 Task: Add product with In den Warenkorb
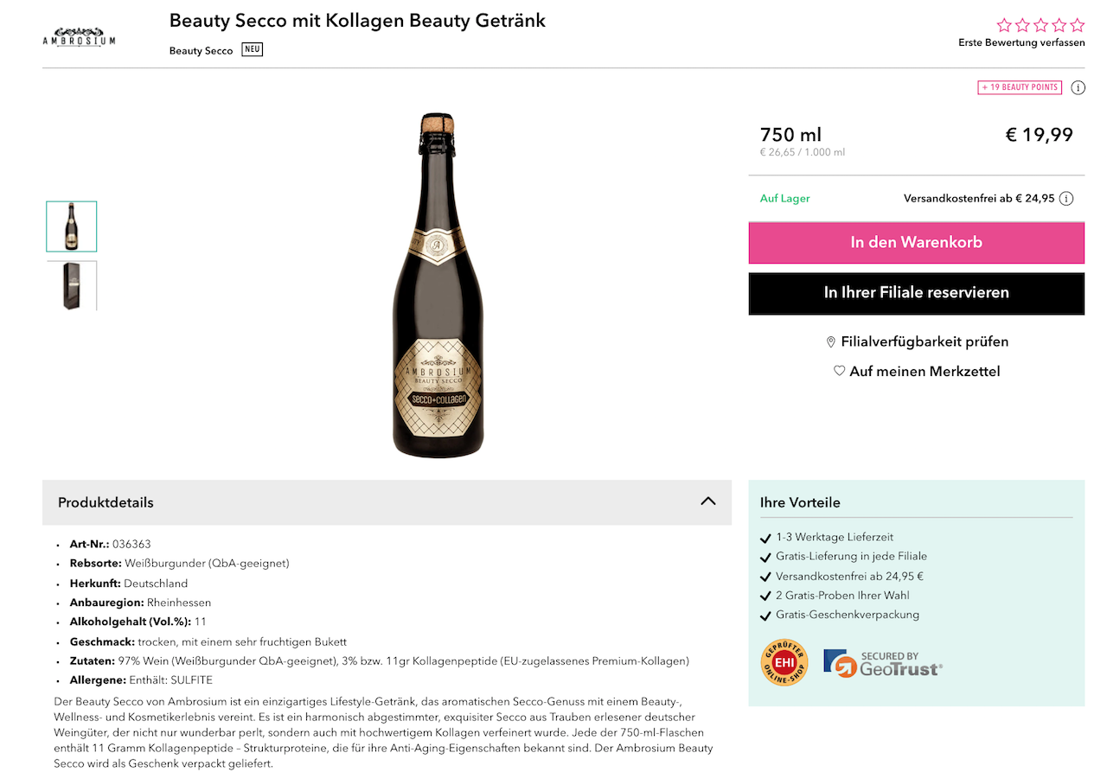pos(916,243)
